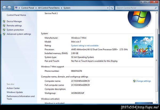This screenshot has width=160, height=110.
Task: Open Action Center under See also
Action: click(x=13, y=88)
